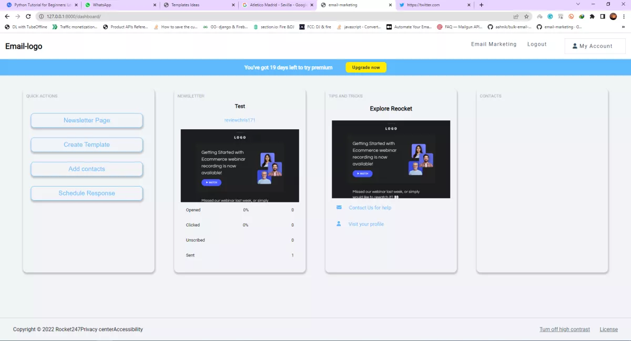
Task: Click the envelope icon beside Contact Us for help
Action: 339,208
